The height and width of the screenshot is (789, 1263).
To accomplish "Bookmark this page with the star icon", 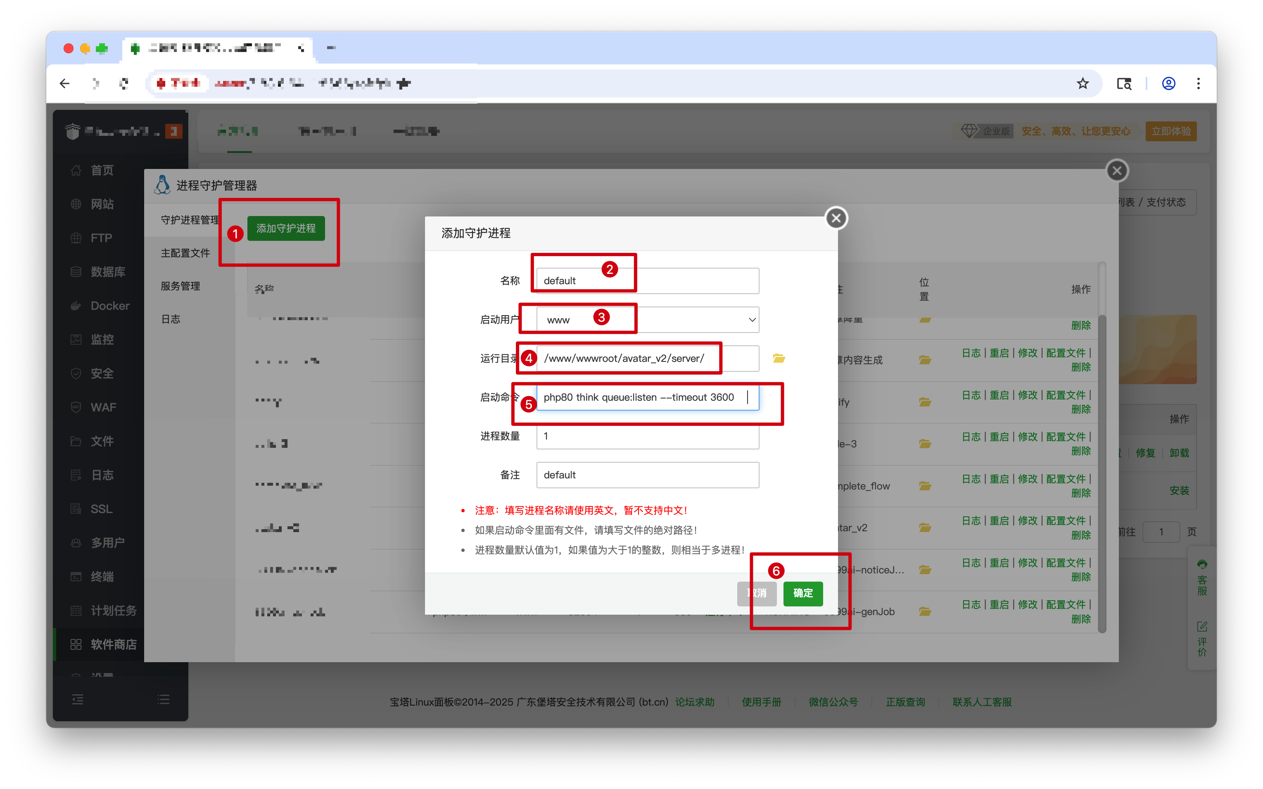I will [1083, 83].
